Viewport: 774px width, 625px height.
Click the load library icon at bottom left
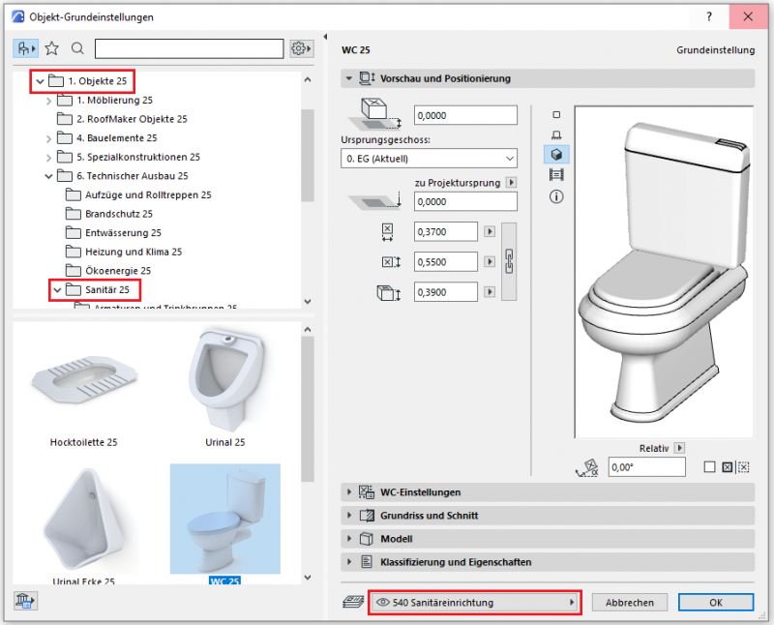(23, 601)
